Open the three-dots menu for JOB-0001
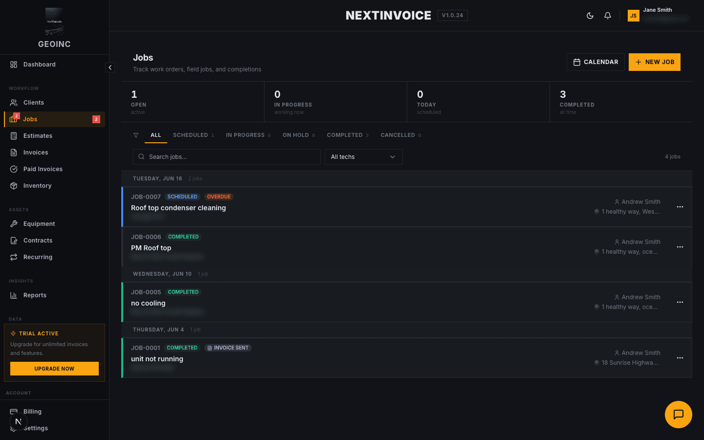This screenshot has height=440, width=704. (680, 358)
